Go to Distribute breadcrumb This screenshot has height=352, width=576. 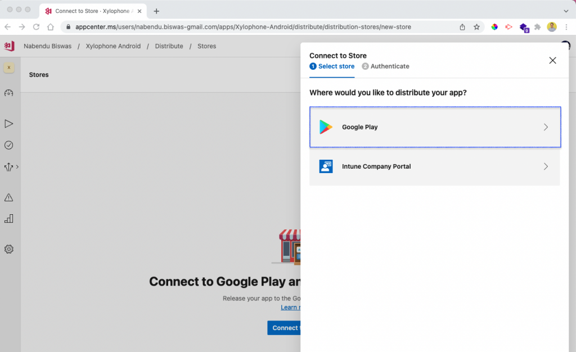point(169,46)
